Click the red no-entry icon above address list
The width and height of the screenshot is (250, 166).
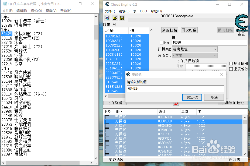(x=176, y=104)
